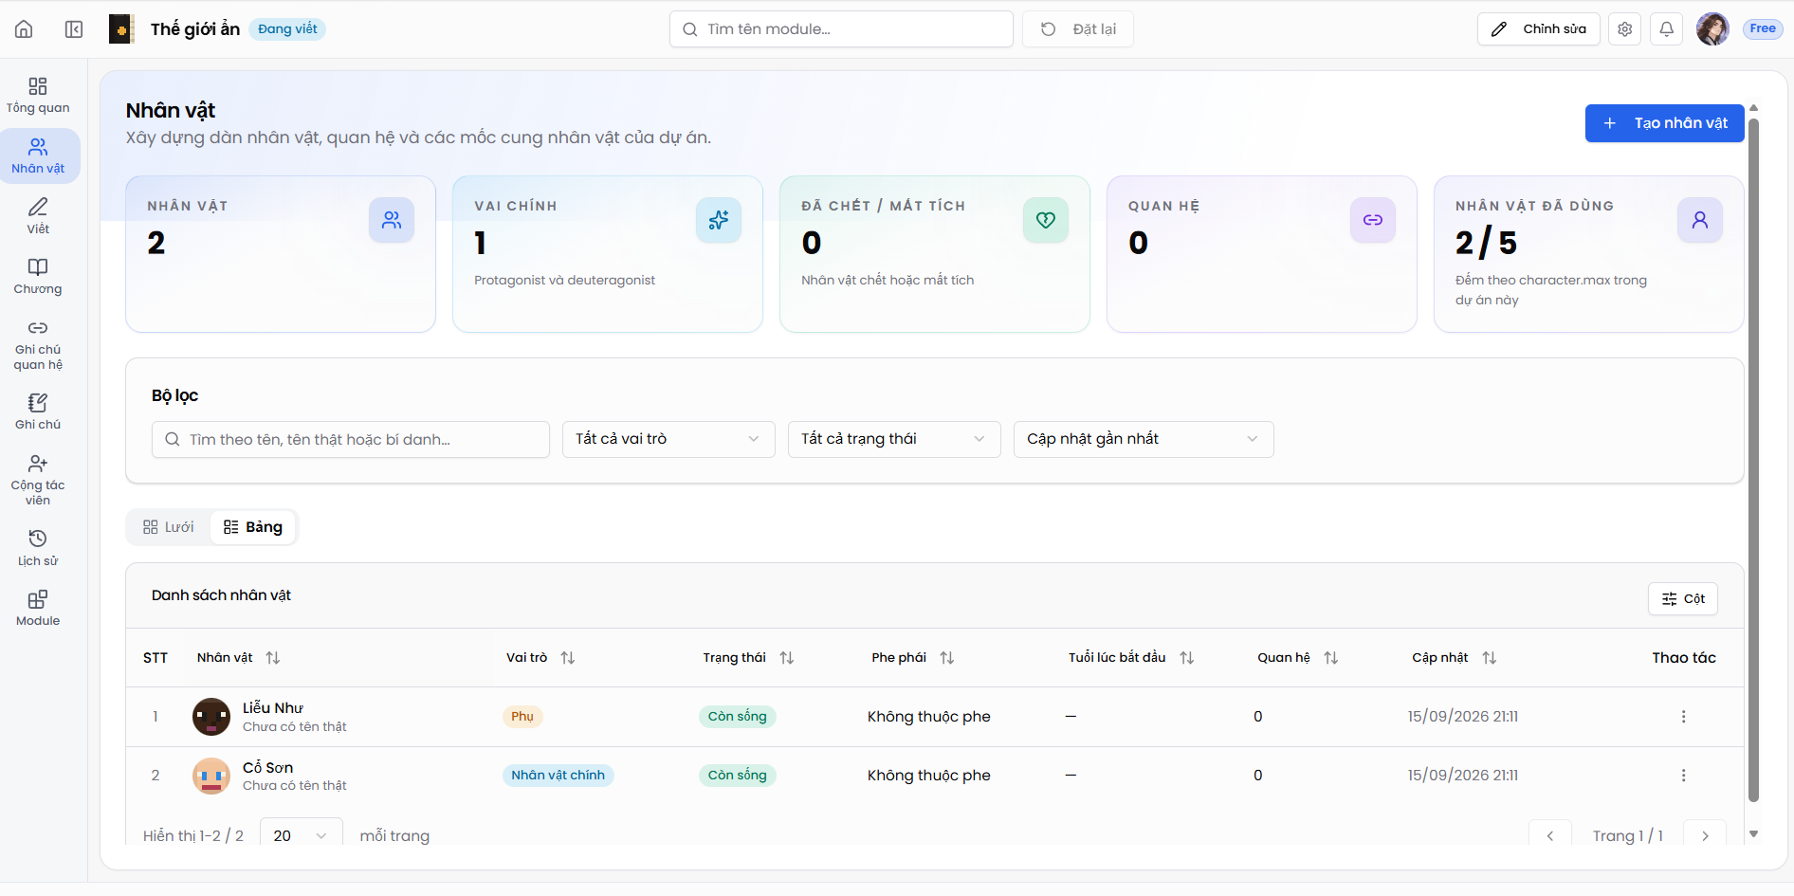Viewport: 1794px width, 896px height.
Task: Open settings gear in header
Action: click(1624, 29)
